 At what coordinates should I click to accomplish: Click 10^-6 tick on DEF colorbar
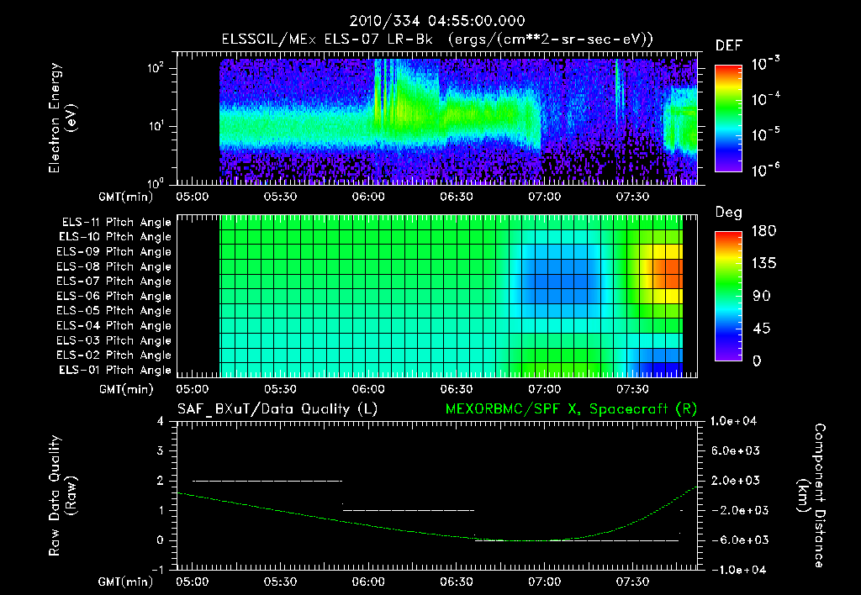click(x=765, y=170)
